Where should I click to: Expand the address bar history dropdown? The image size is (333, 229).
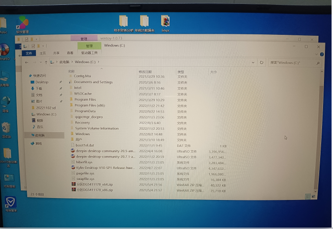point(253,62)
